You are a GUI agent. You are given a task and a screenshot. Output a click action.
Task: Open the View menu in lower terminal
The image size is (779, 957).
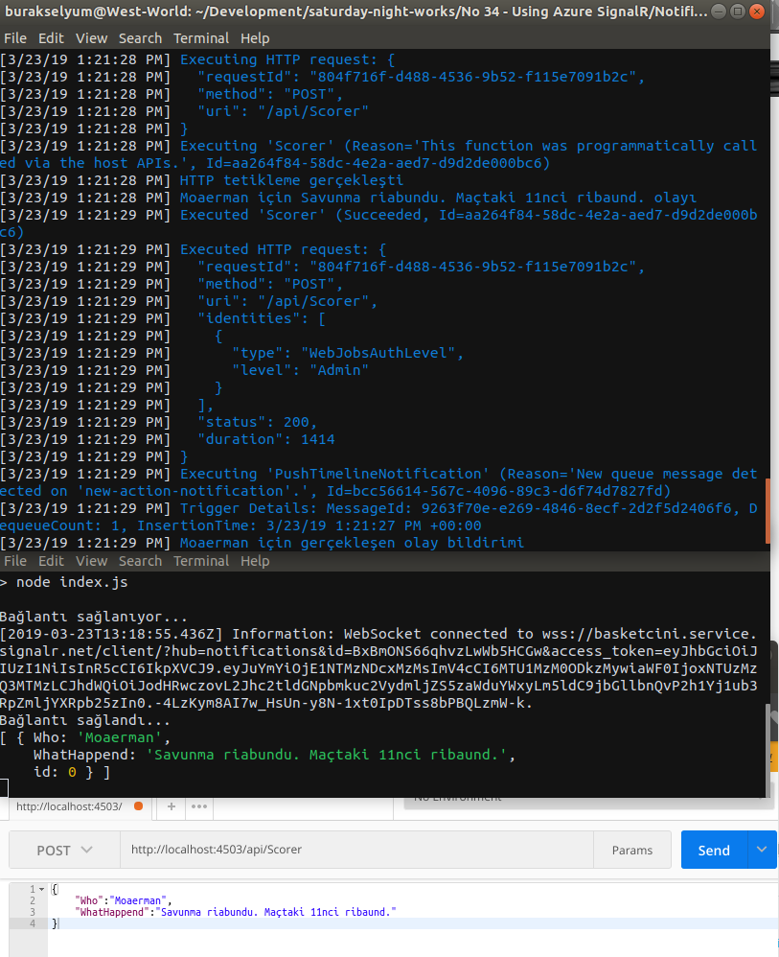coord(91,561)
